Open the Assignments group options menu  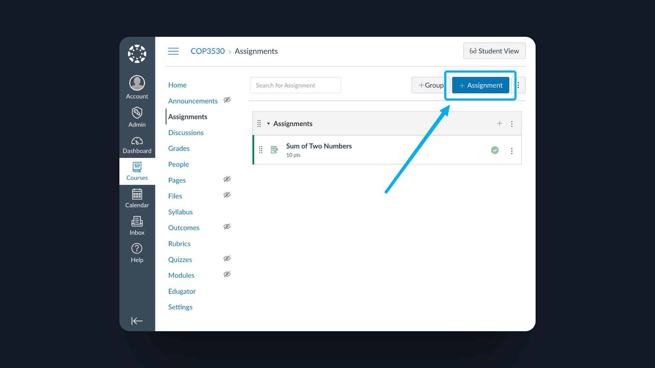[x=512, y=124]
